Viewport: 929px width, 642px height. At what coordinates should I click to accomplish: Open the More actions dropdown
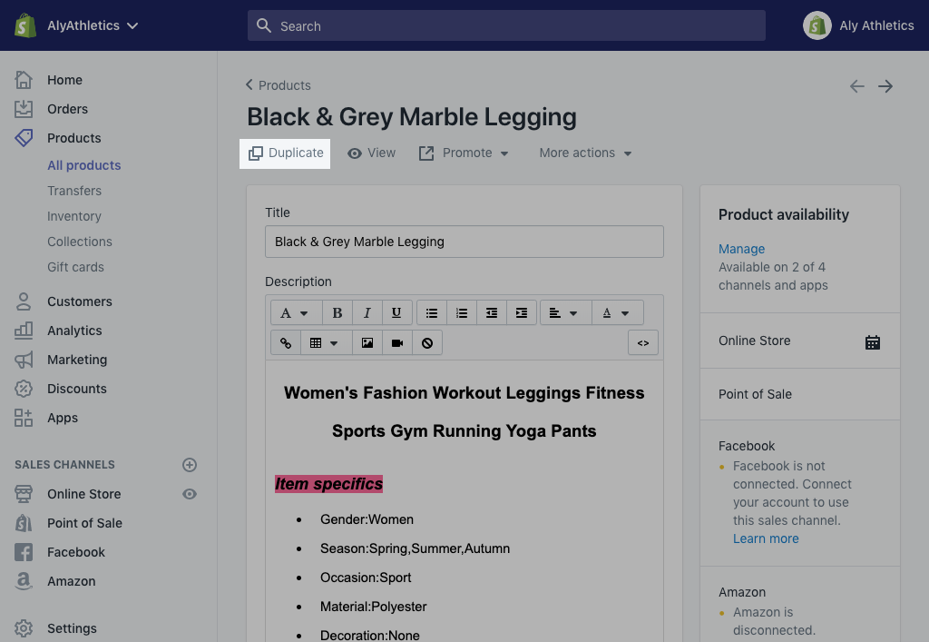pos(585,153)
